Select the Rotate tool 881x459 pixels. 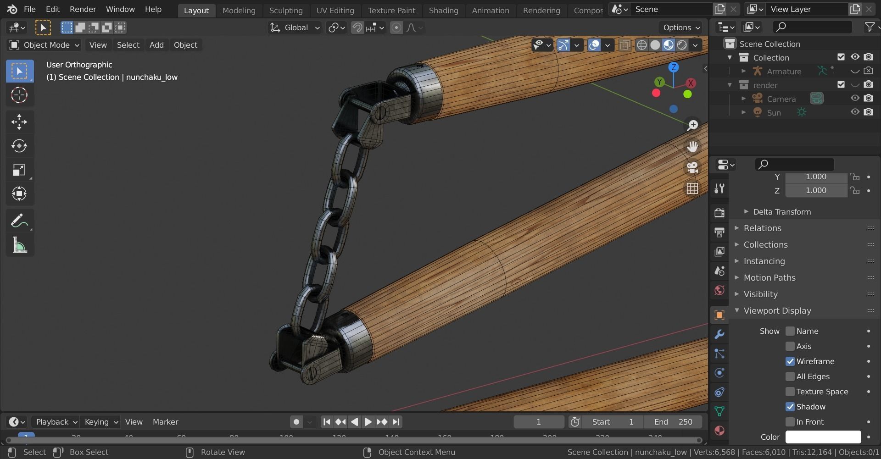19,146
